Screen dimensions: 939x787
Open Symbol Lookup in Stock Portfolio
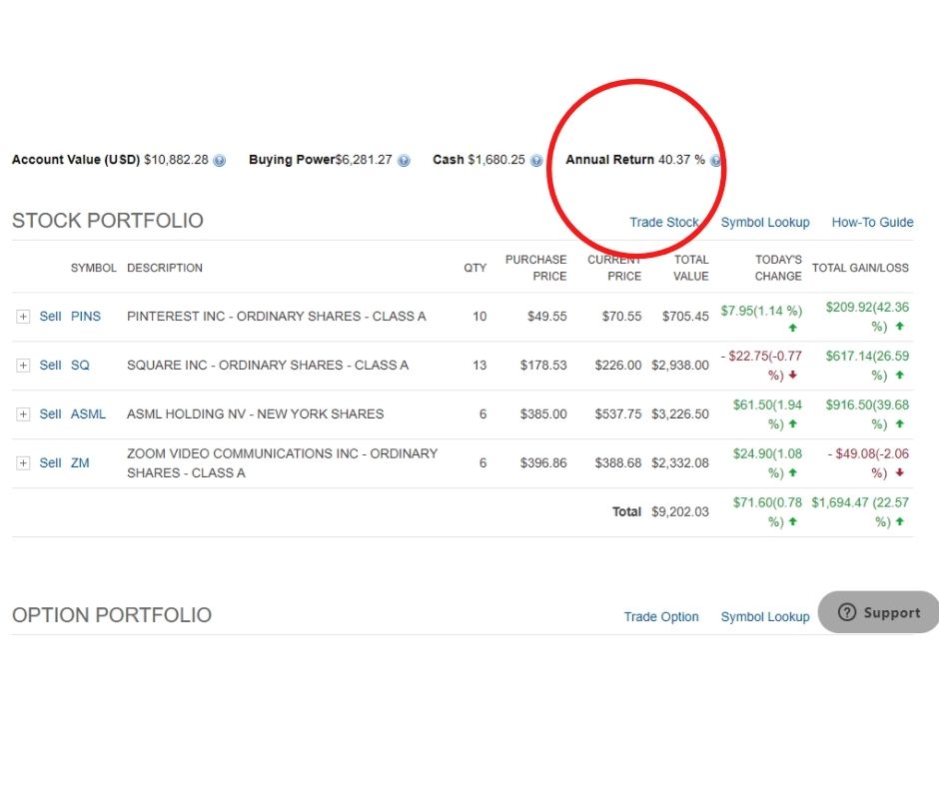point(765,223)
